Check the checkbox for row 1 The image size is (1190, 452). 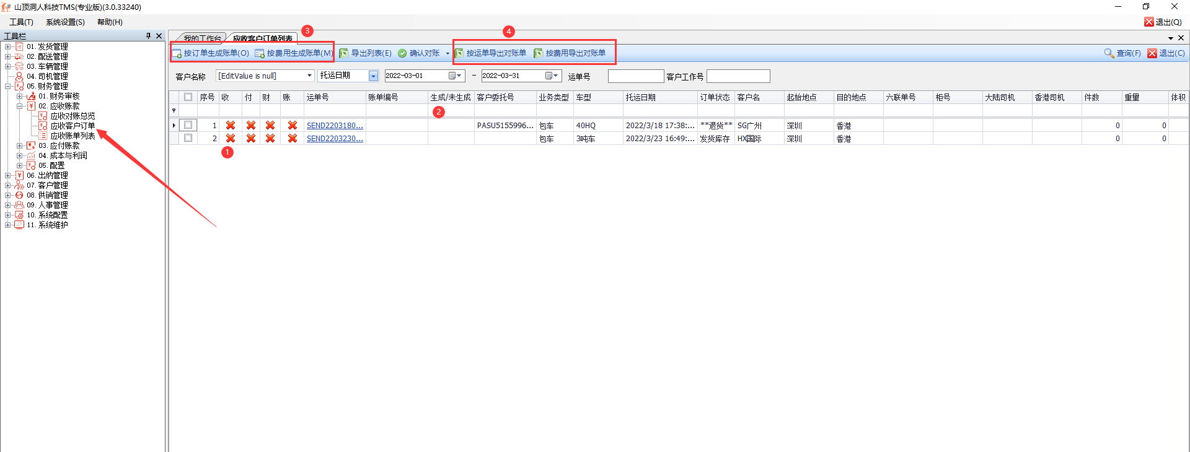pyautogui.click(x=188, y=125)
